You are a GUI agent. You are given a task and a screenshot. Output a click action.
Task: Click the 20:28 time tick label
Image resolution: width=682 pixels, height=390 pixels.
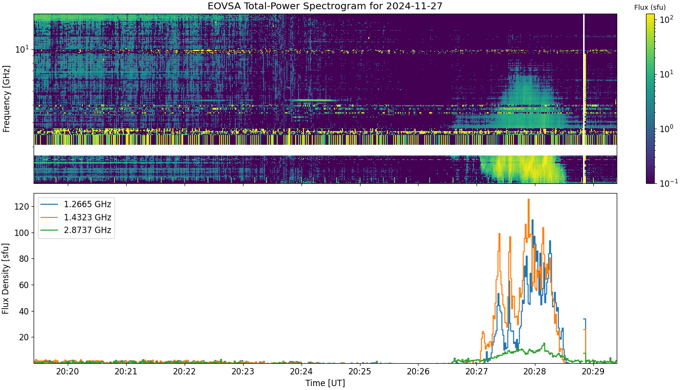pyautogui.click(x=535, y=371)
